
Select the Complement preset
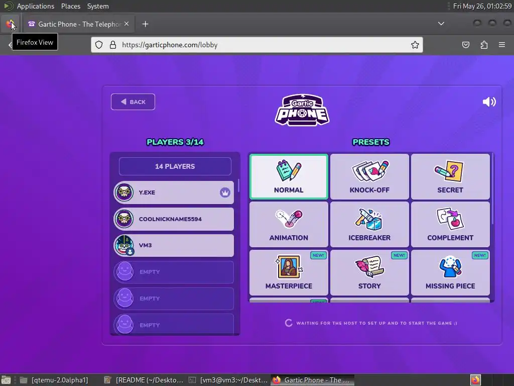point(450,225)
